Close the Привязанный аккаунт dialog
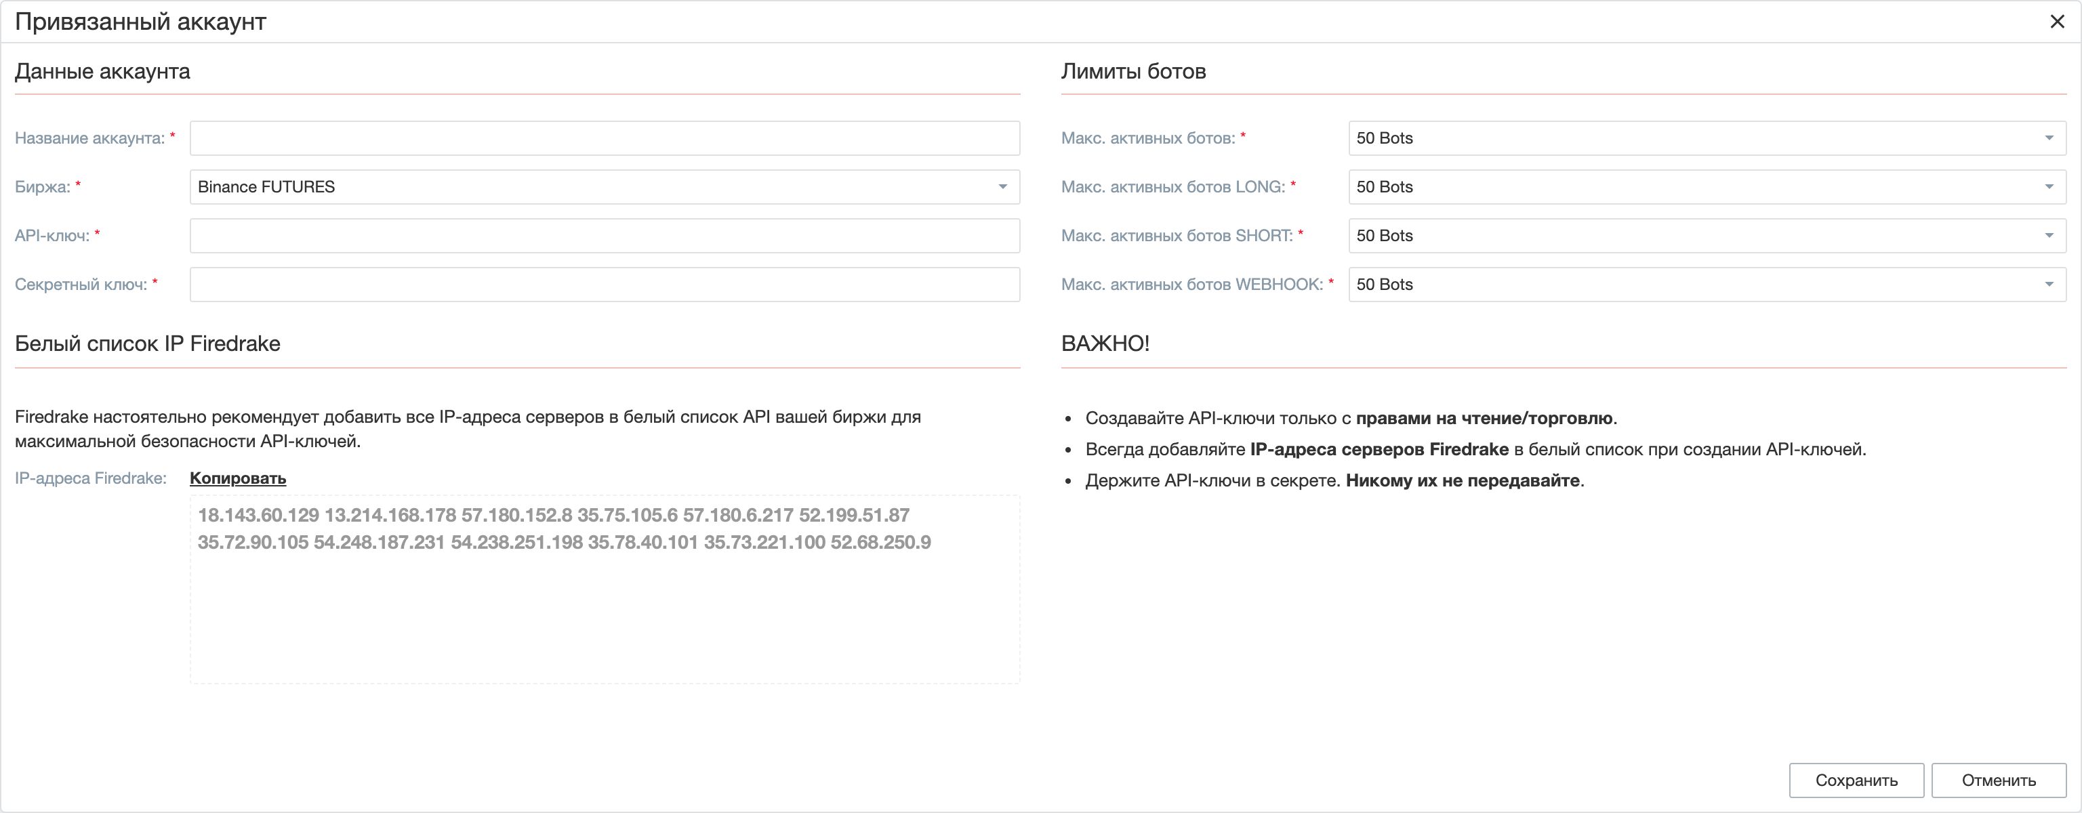The width and height of the screenshot is (2082, 813). point(2057,22)
